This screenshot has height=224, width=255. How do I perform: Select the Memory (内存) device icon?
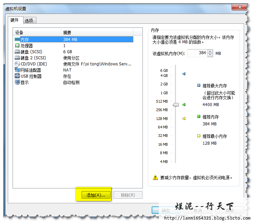(17, 40)
